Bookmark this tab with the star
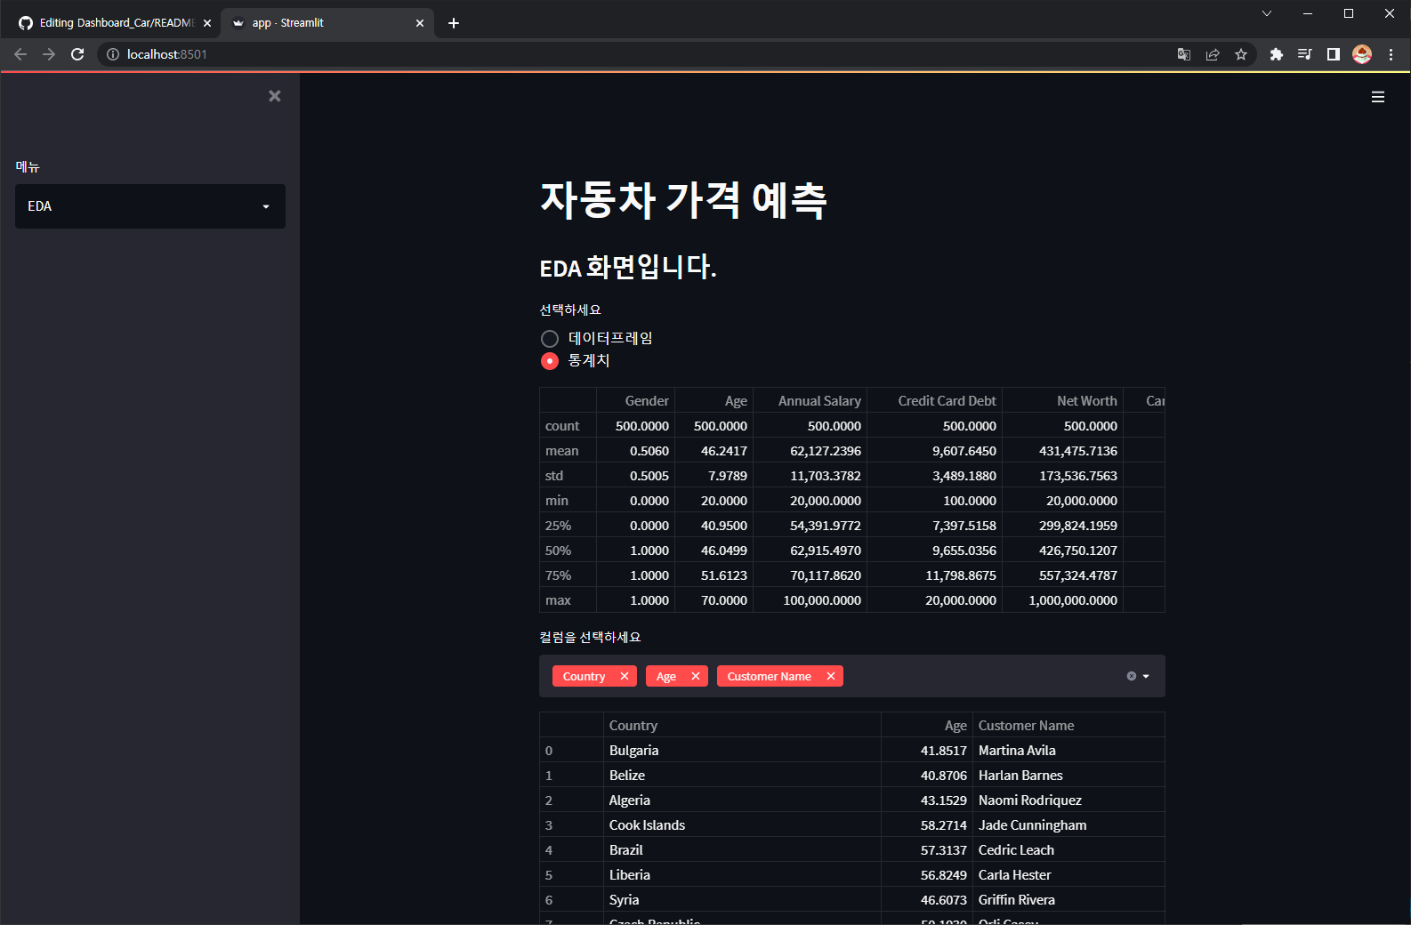 coord(1241,54)
